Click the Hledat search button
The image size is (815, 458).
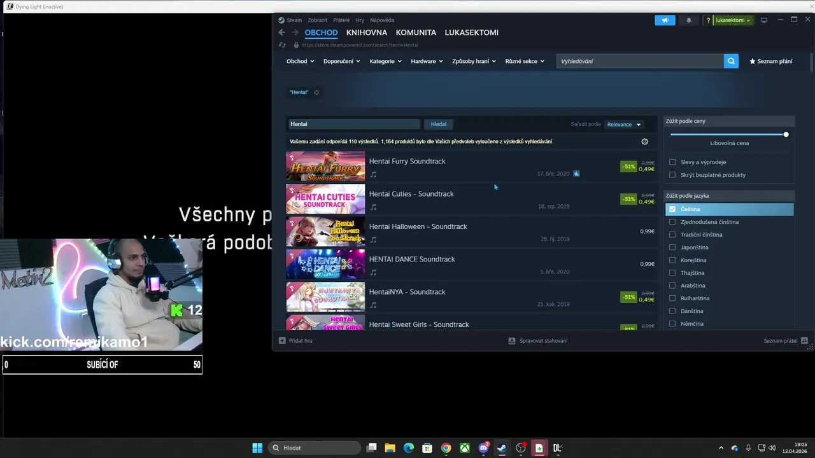439,125
